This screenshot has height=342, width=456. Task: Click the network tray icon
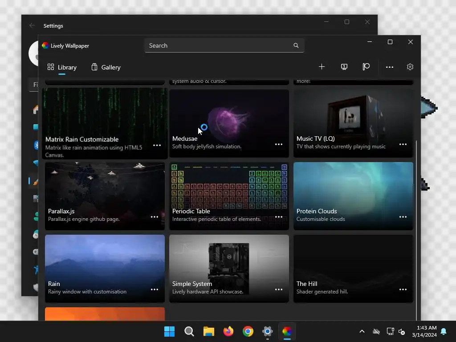click(x=390, y=331)
